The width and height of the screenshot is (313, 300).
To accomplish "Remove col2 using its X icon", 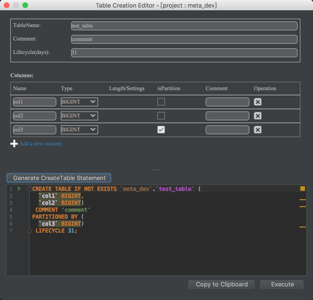I will pos(258,116).
